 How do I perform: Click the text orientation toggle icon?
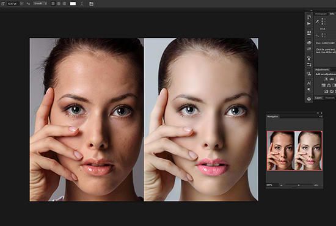click(x=3, y=4)
